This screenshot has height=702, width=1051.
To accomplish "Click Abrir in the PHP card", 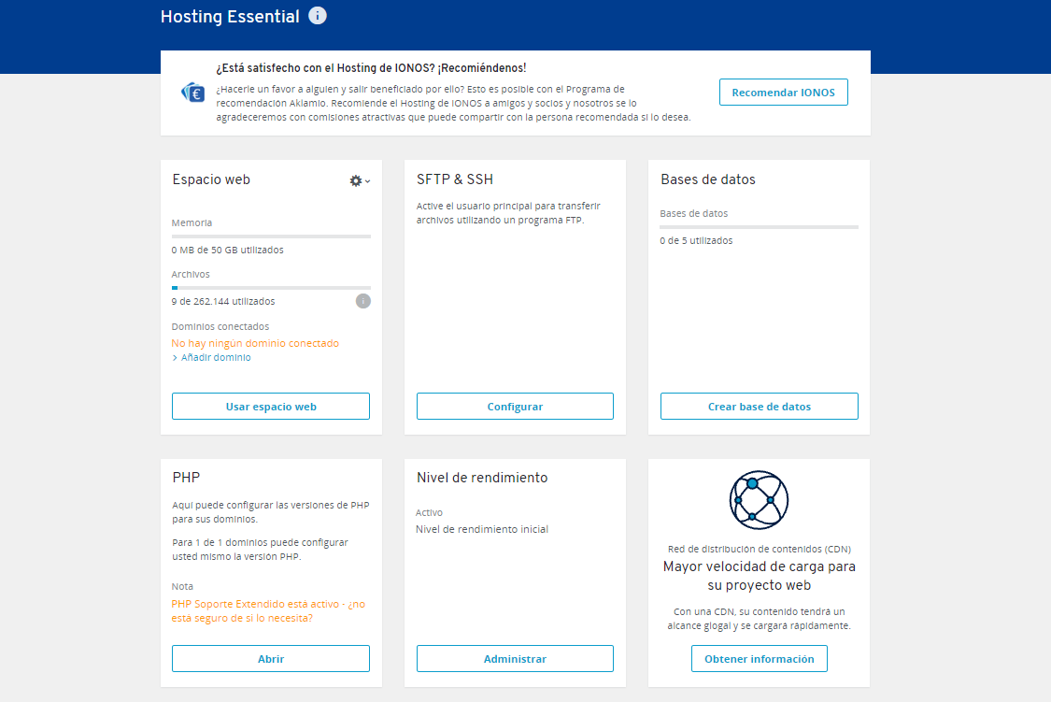I will point(271,658).
